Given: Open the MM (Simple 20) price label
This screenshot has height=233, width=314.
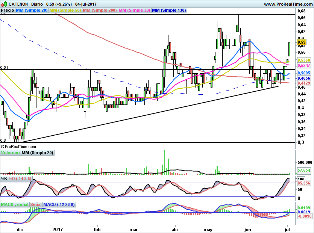Looking at the screenshot, I should pyautogui.click(x=32, y=10).
